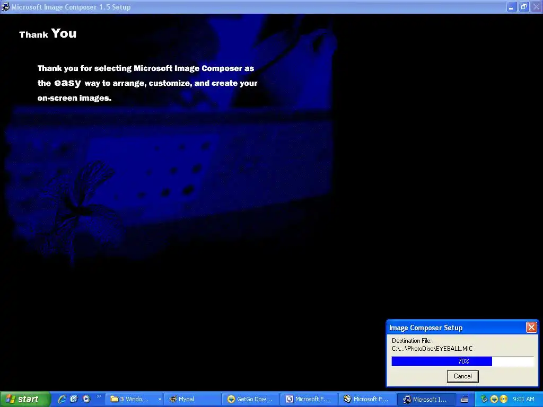
Task: Close the Microsoft Image Composer 1.5 Setup window
Action: 536,7
